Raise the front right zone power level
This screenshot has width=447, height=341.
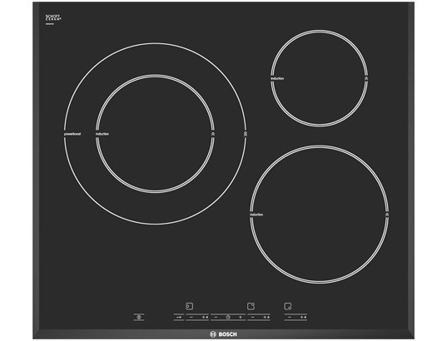coord(303,317)
